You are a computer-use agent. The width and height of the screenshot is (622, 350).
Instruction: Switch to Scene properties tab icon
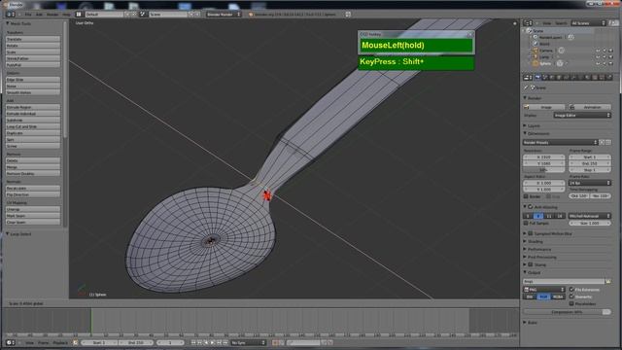(x=545, y=78)
